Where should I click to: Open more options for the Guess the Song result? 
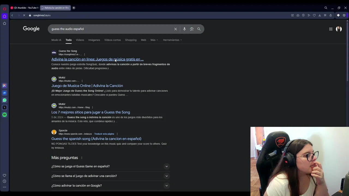click(x=85, y=54)
